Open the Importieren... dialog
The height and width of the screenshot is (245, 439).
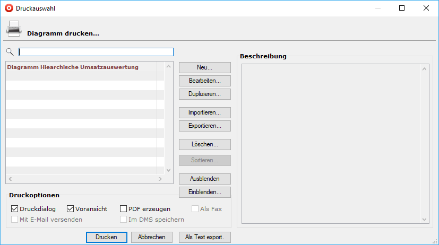pos(205,113)
